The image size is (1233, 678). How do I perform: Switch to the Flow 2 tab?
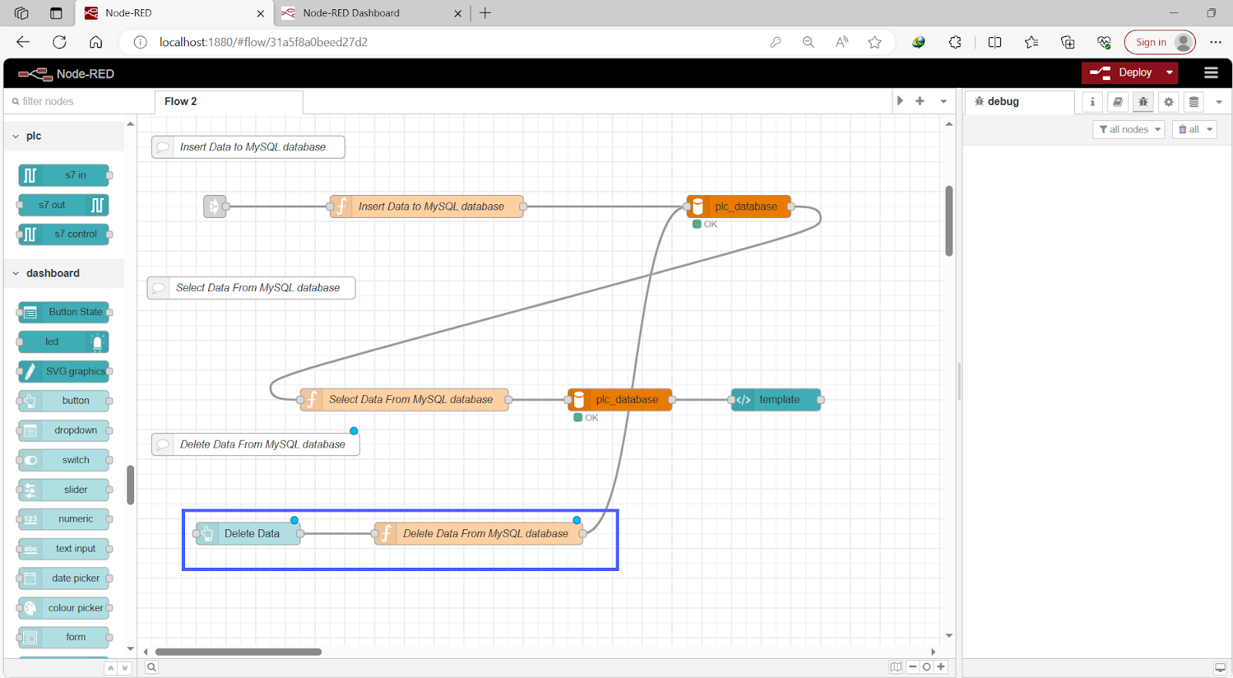tap(229, 102)
